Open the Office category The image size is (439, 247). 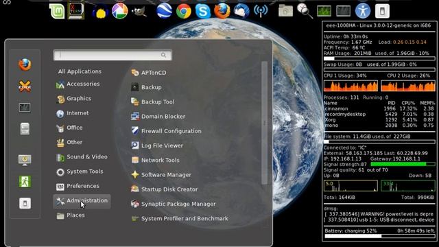tap(69, 128)
